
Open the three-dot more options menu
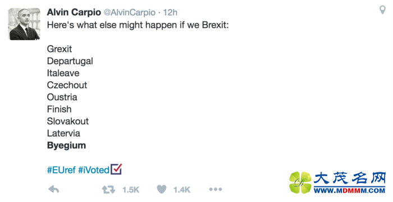216,190
